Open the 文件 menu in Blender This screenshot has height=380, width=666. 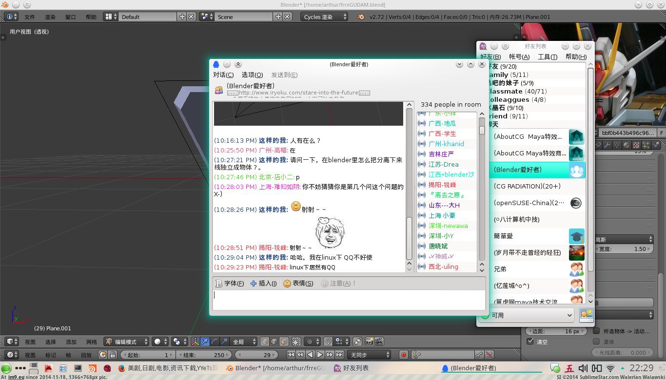tap(30, 17)
